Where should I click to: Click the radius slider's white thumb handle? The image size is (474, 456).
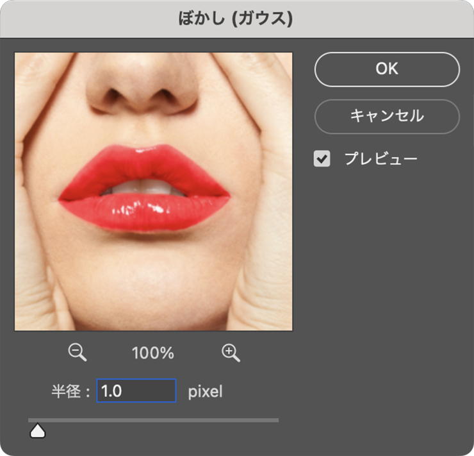(38, 431)
